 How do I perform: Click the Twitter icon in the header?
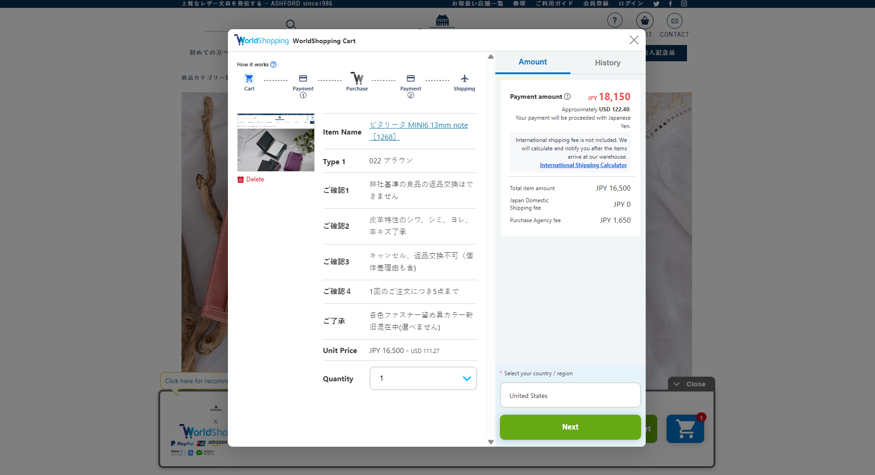pos(656,3)
